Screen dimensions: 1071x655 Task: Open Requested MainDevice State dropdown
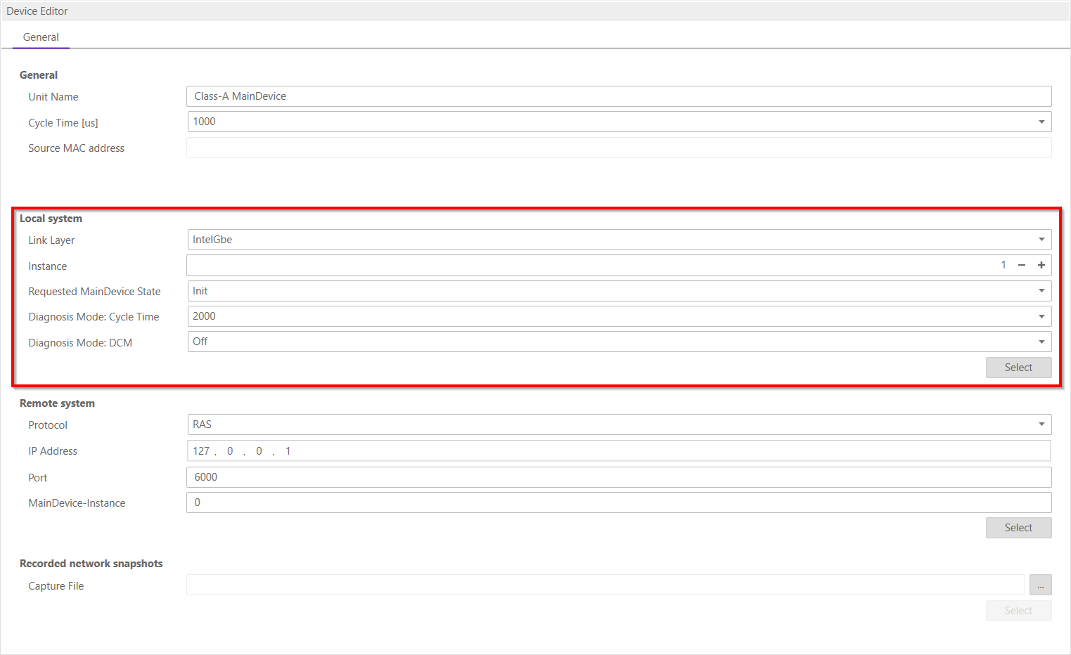(1041, 291)
